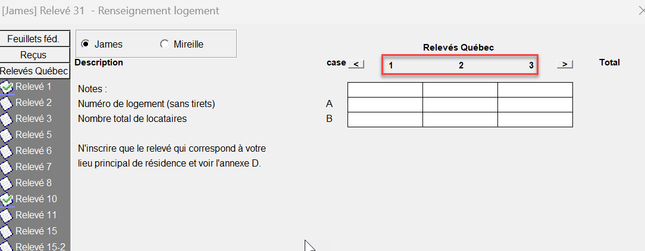
Task: Click the checkmark icon beside Relevé 10
Action: [7, 199]
